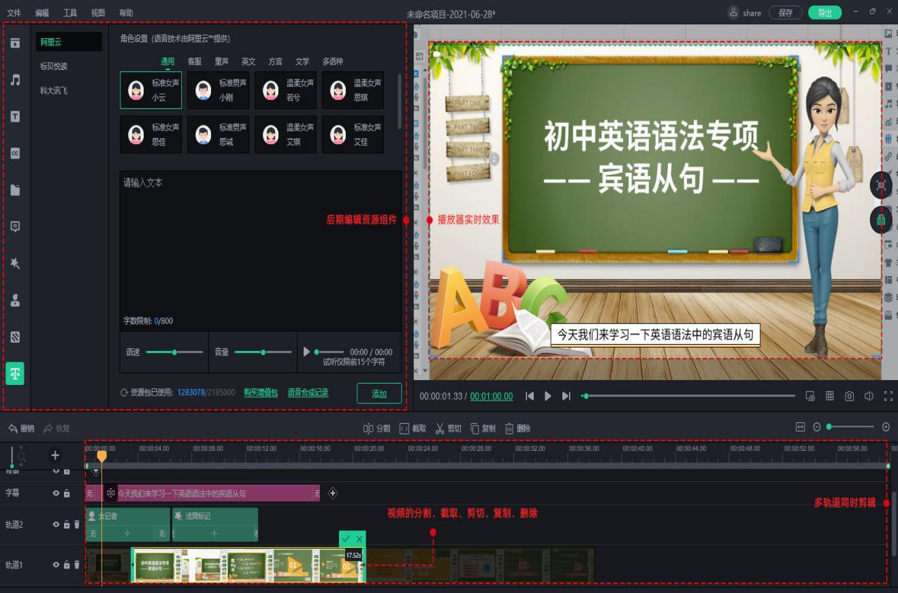Image resolution: width=898 pixels, height=593 pixels.
Task: Click the undo (撤销) arrow
Action: 21,428
